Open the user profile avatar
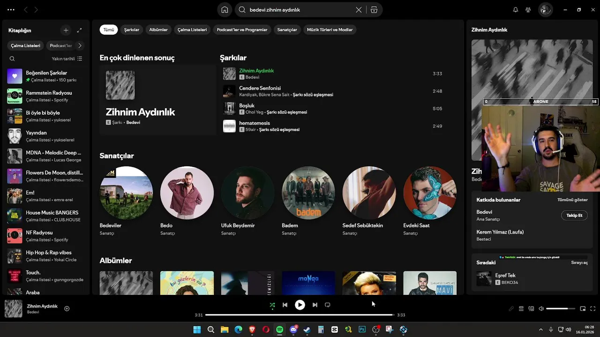 tap(545, 9)
